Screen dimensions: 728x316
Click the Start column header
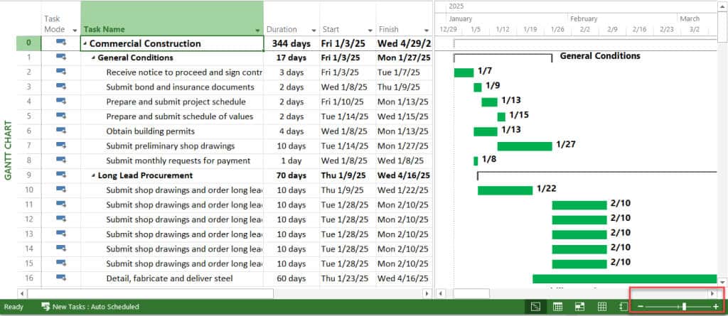(341, 30)
